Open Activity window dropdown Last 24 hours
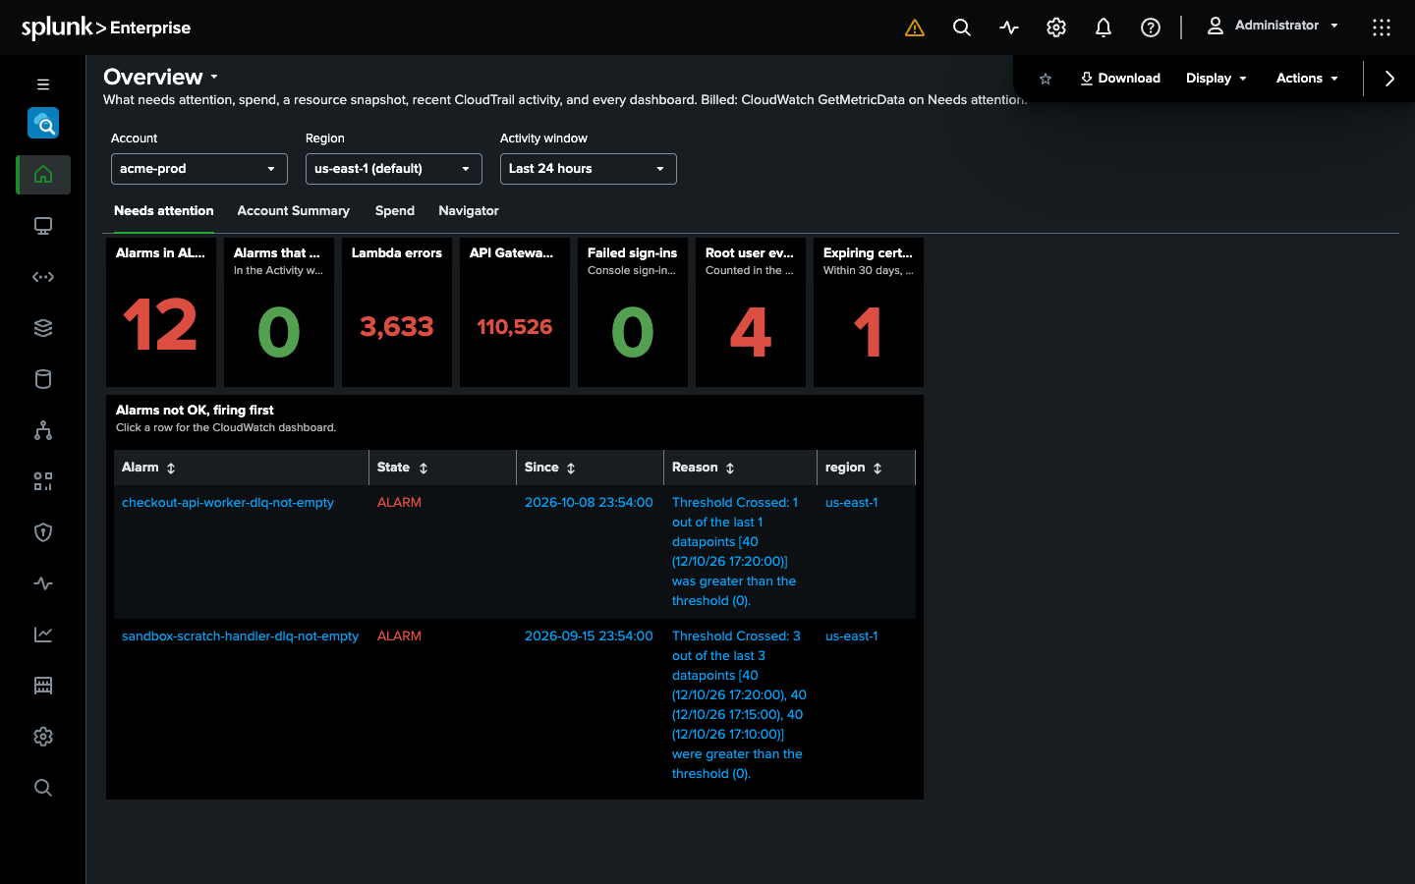Screen dimensions: 1415x884 click(589, 169)
